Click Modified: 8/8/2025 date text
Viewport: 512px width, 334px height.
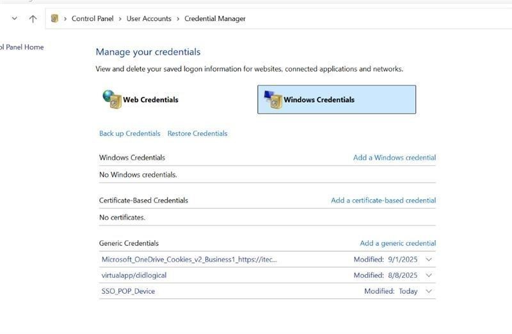pyautogui.click(x=385, y=275)
